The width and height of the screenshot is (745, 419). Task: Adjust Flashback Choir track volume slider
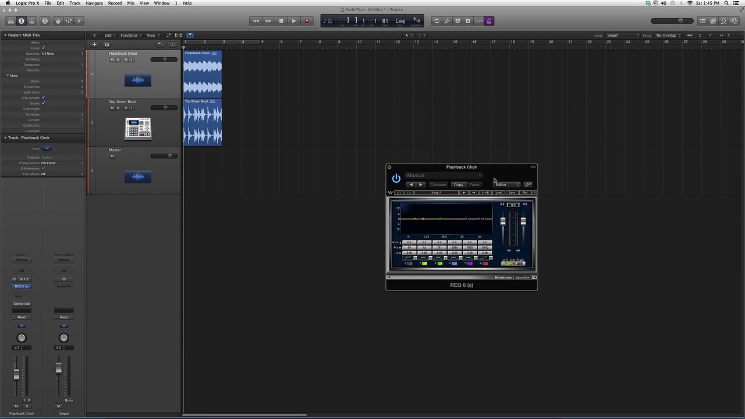click(x=164, y=59)
